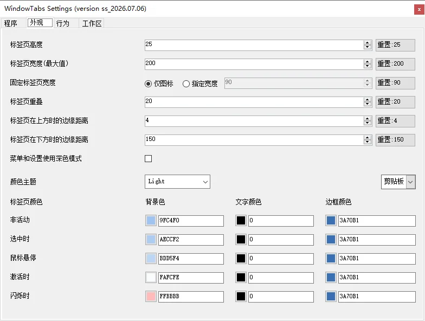Click the 鼠标悬停 text color value field
Screen dimensions: 425x321
[x=281, y=259]
